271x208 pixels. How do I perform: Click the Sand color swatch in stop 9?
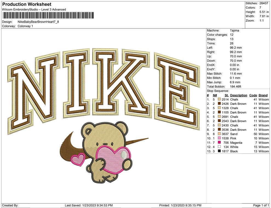pos(219,134)
